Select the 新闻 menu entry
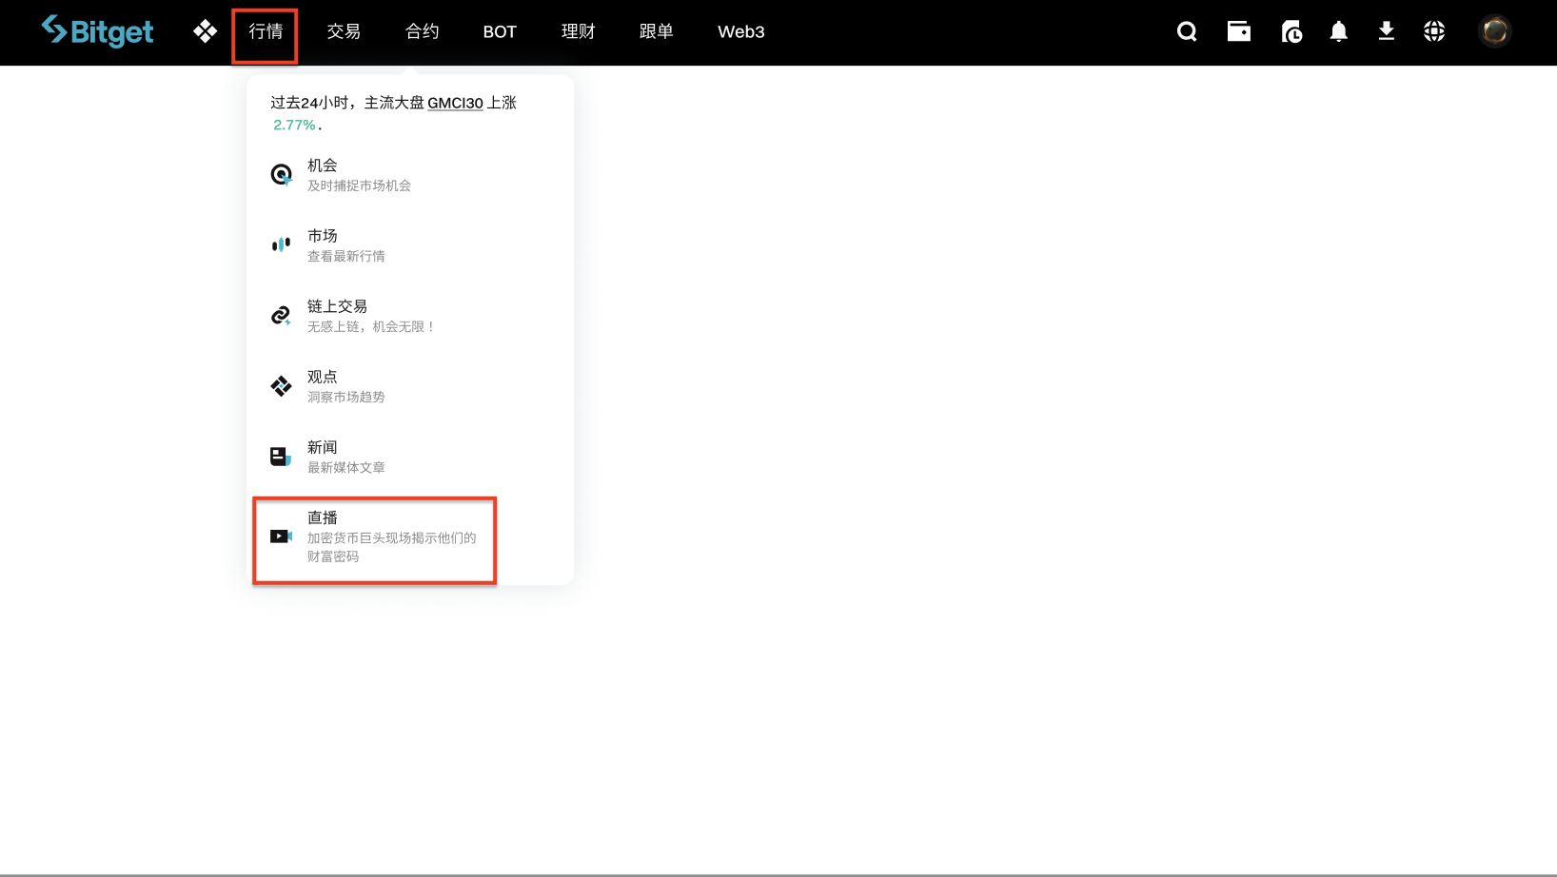The image size is (1557, 877). pyautogui.click(x=410, y=457)
